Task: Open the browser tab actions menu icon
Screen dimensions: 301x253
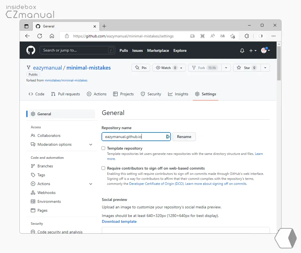Action: point(26,26)
